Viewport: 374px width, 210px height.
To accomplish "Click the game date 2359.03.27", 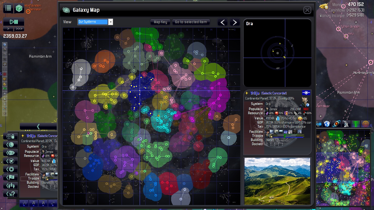I will pyautogui.click(x=15, y=36).
